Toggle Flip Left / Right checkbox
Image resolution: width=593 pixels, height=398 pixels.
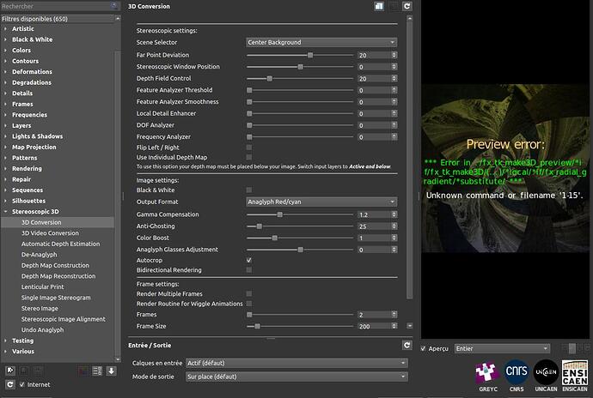(x=249, y=148)
